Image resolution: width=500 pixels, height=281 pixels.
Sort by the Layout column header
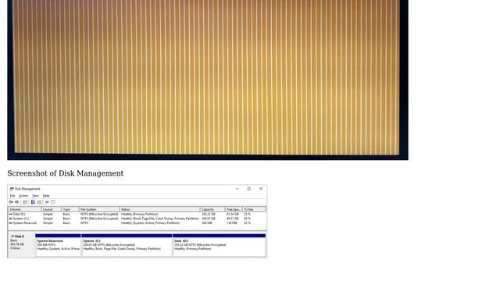[x=52, y=209]
